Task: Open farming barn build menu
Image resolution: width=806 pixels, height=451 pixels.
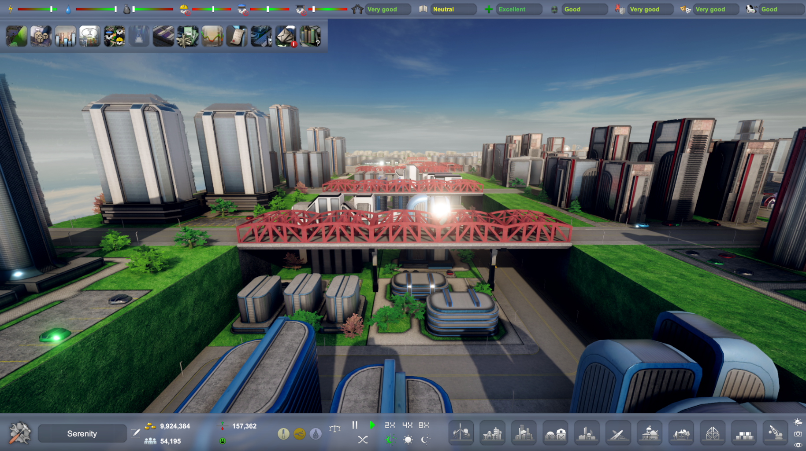Action: 555,433
